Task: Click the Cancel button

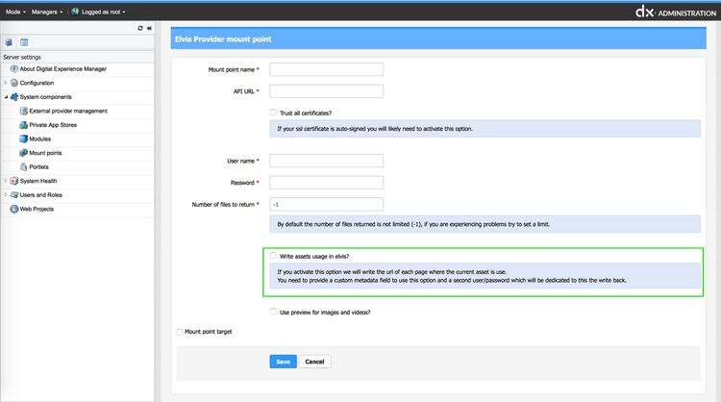Action: click(314, 362)
